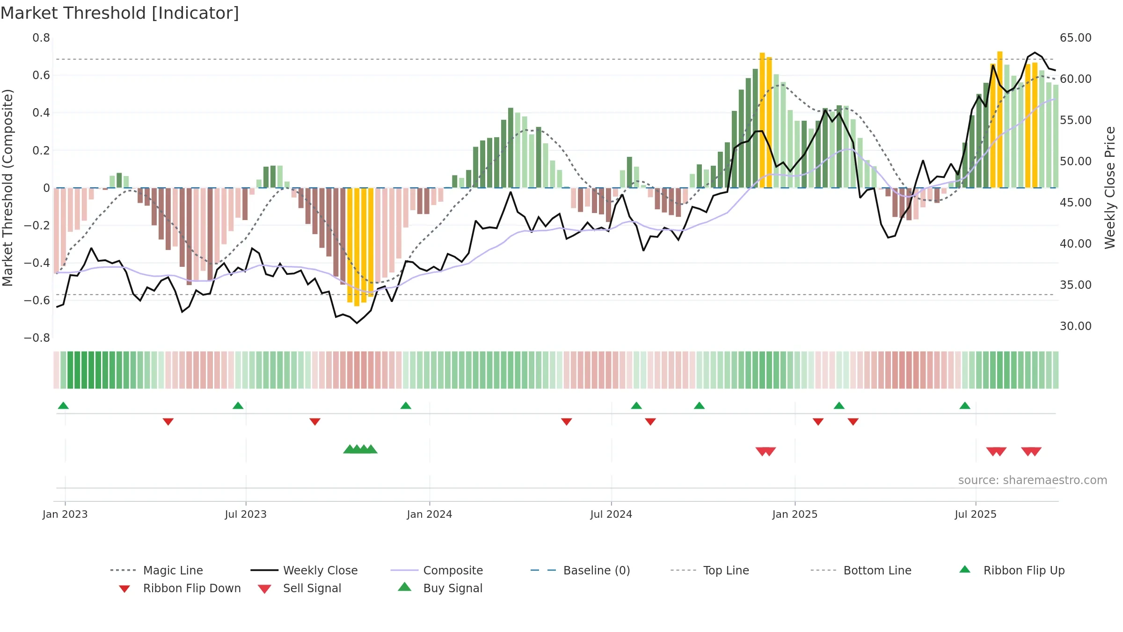Click the 0.2 left axis tick label
The width and height of the screenshot is (1123, 632).
[41, 150]
